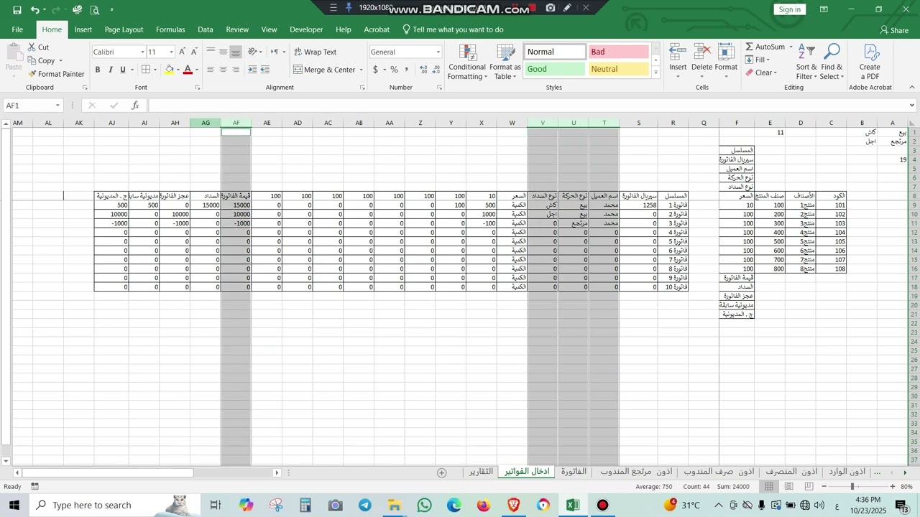Click the Name Box showing AF1
920x517 pixels.
click(32, 106)
